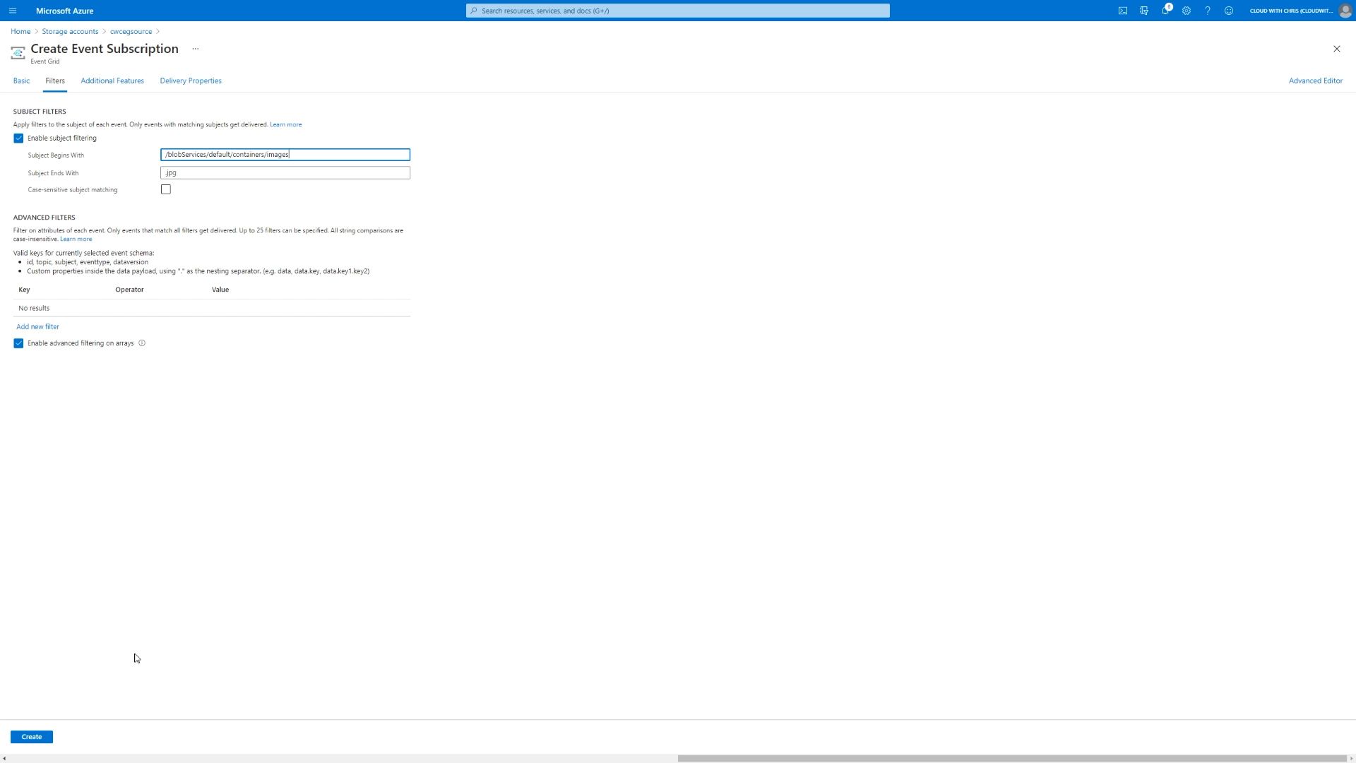
Task: Click the Operator column header
Action: [129, 290]
